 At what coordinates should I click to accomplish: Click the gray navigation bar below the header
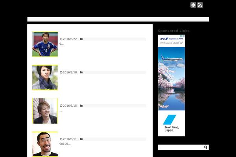(118, 19)
